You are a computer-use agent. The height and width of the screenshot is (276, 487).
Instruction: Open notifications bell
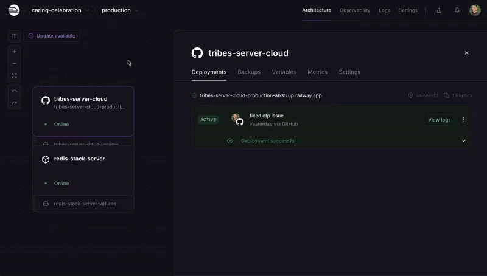[457, 10]
